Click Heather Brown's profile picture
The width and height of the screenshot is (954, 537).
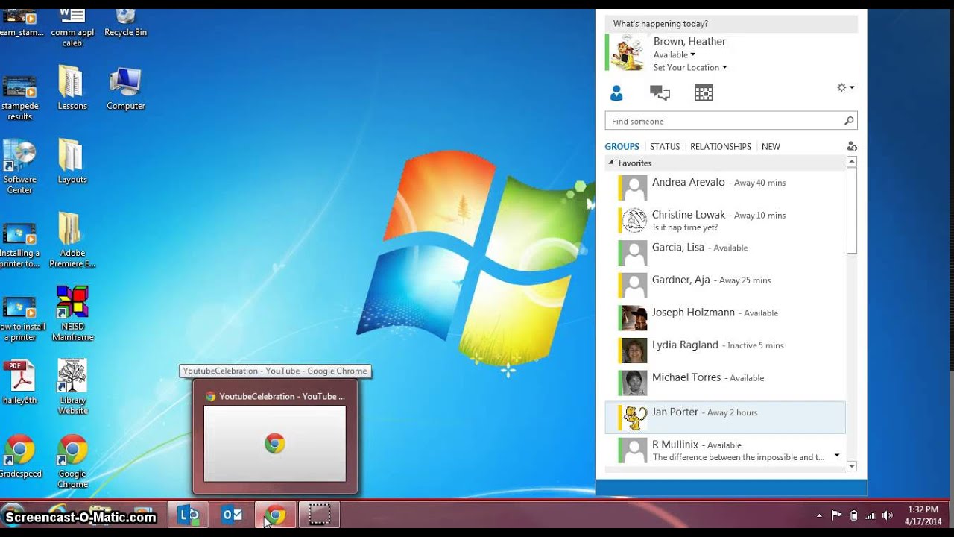[x=628, y=52]
